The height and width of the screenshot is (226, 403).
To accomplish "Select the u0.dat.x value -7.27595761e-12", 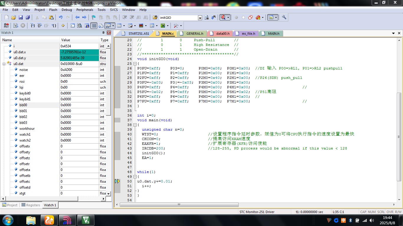I will (79, 52).
